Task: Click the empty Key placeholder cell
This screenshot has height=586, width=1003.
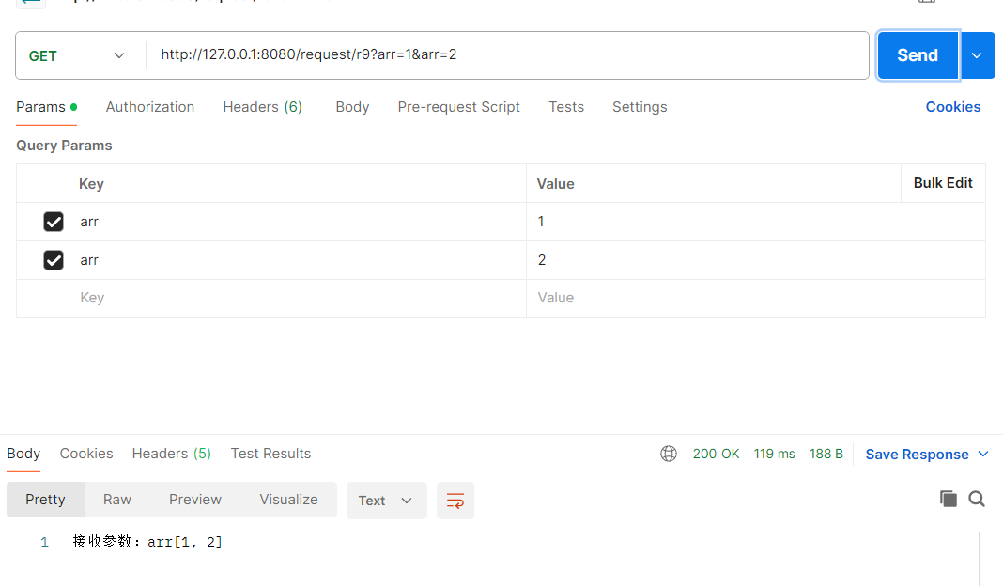Action: coord(298,298)
